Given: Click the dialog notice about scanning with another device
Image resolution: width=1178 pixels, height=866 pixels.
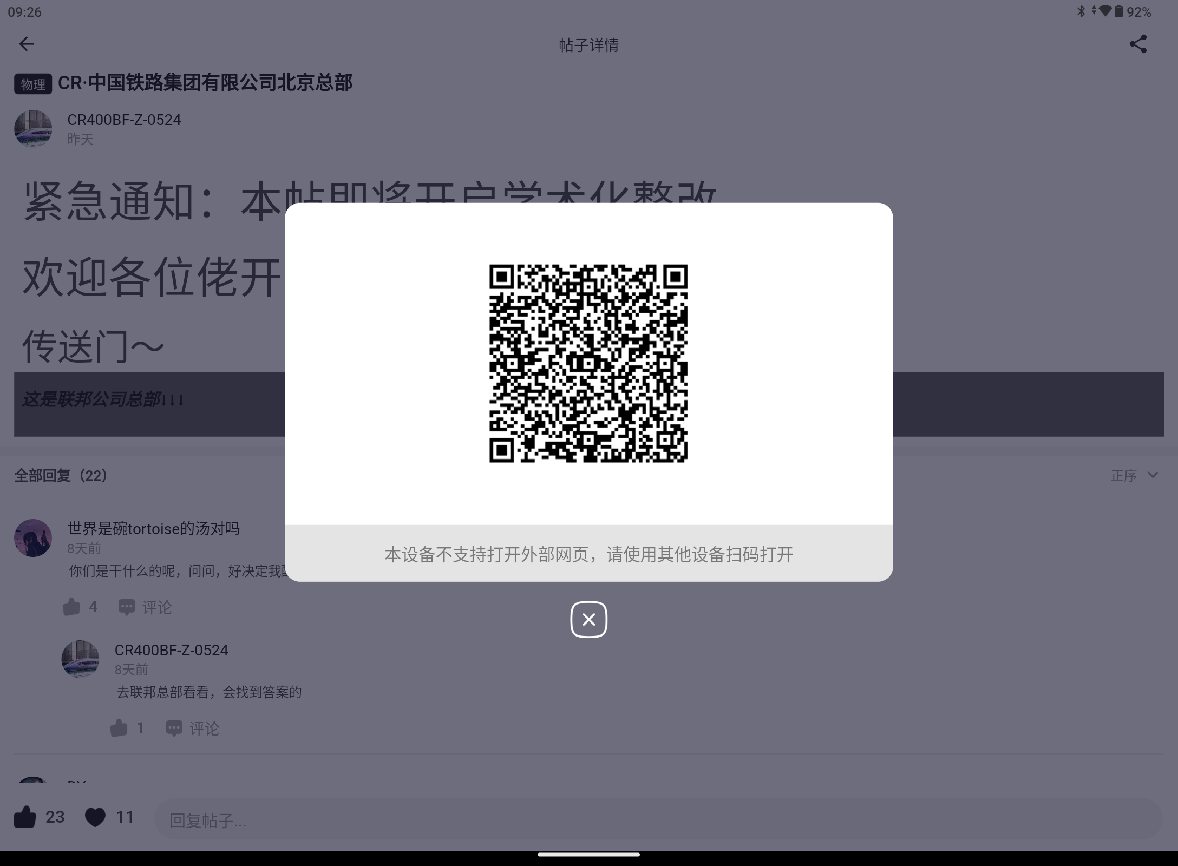Looking at the screenshot, I should pyautogui.click(x=588, y=554).
